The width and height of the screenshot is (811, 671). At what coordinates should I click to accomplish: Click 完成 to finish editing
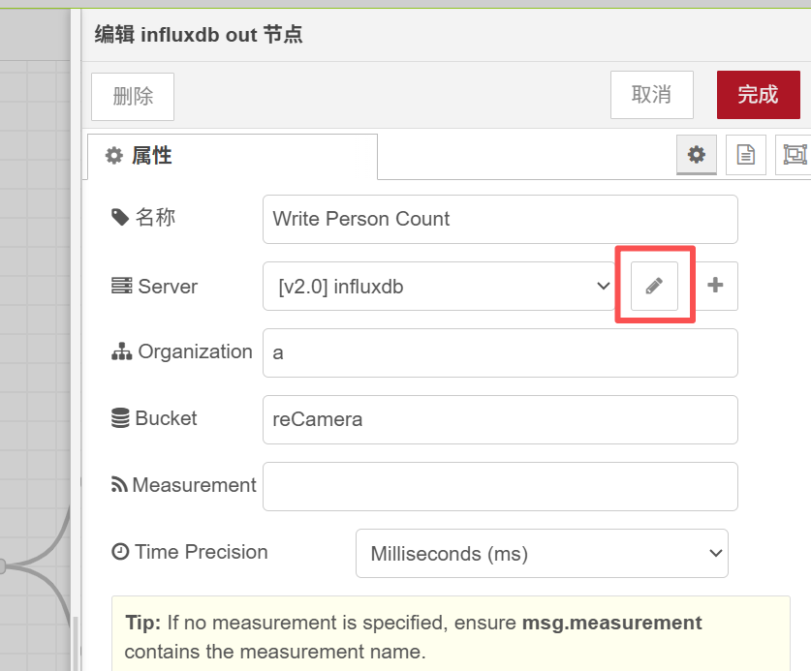tap(758, 95)
